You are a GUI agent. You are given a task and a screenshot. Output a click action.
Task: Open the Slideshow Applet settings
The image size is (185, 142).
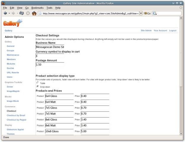[15, 130]
